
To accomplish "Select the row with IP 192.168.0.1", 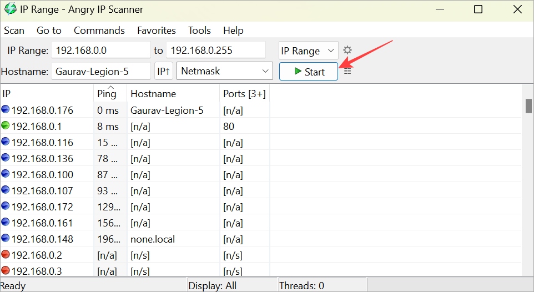I will (x=261, y=126).
